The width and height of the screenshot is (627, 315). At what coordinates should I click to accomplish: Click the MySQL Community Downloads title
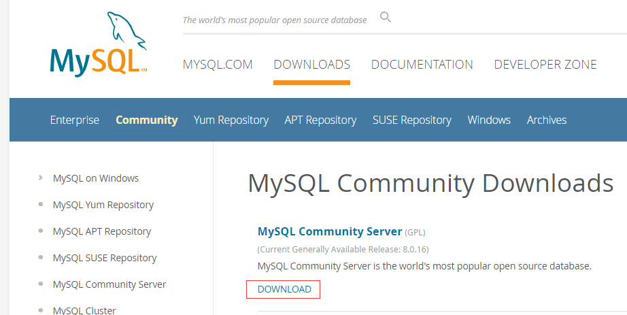[x=430, y=183]
